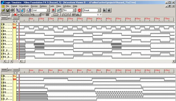Click the delete-signal red X icon
This screenshot has height=101, width=176.
[x=16, y=15]
